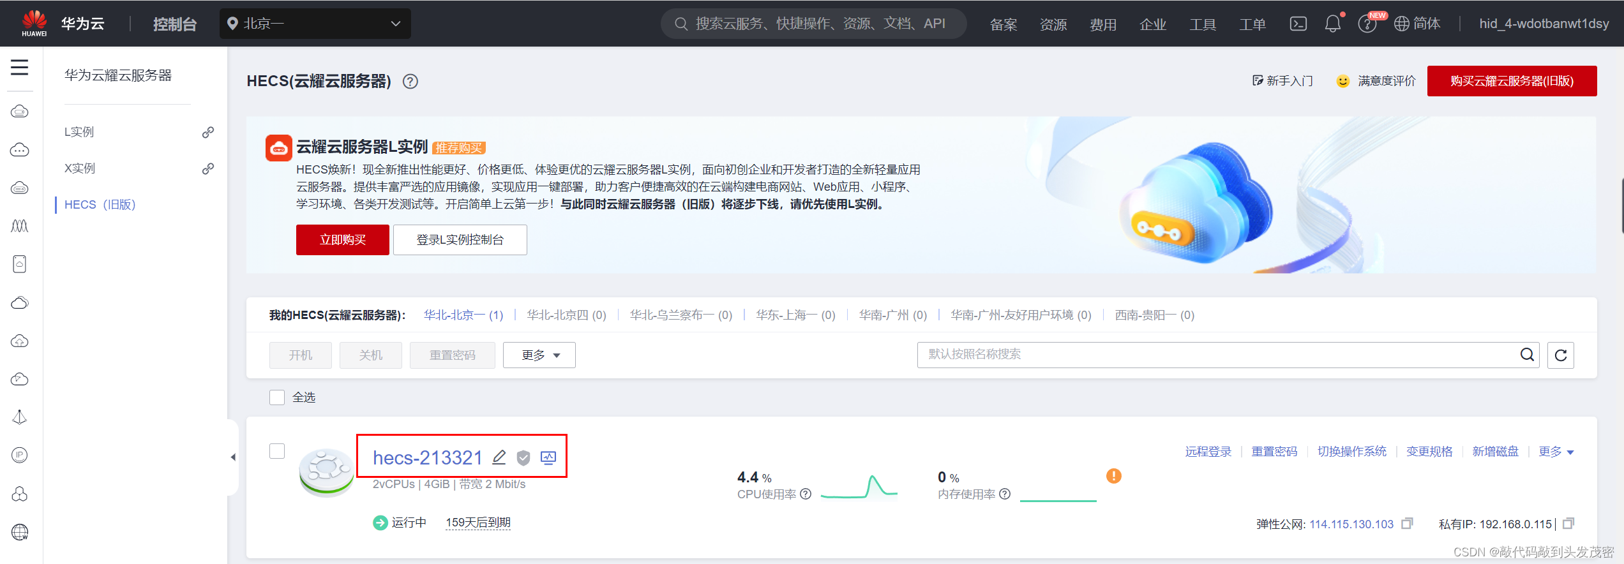Click the 立即购买 button
1624x564 pixels.
pyautogui.click(x=343, y=240)
